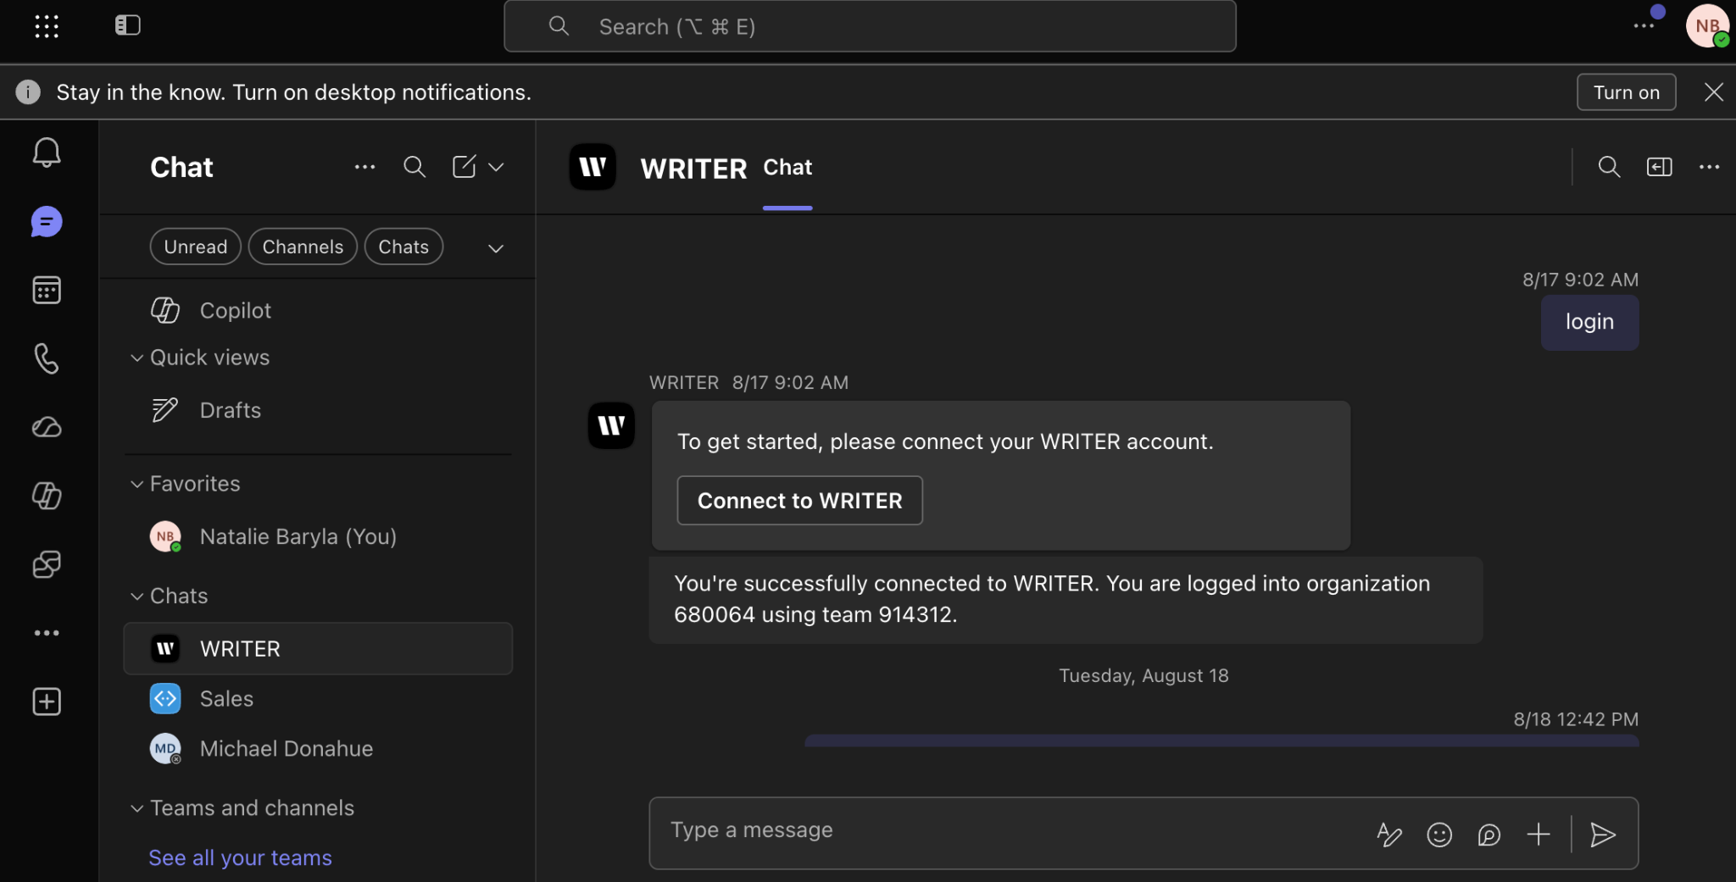Open emoji picker
Screen dimensions: 1736x882
(1439, 835)
